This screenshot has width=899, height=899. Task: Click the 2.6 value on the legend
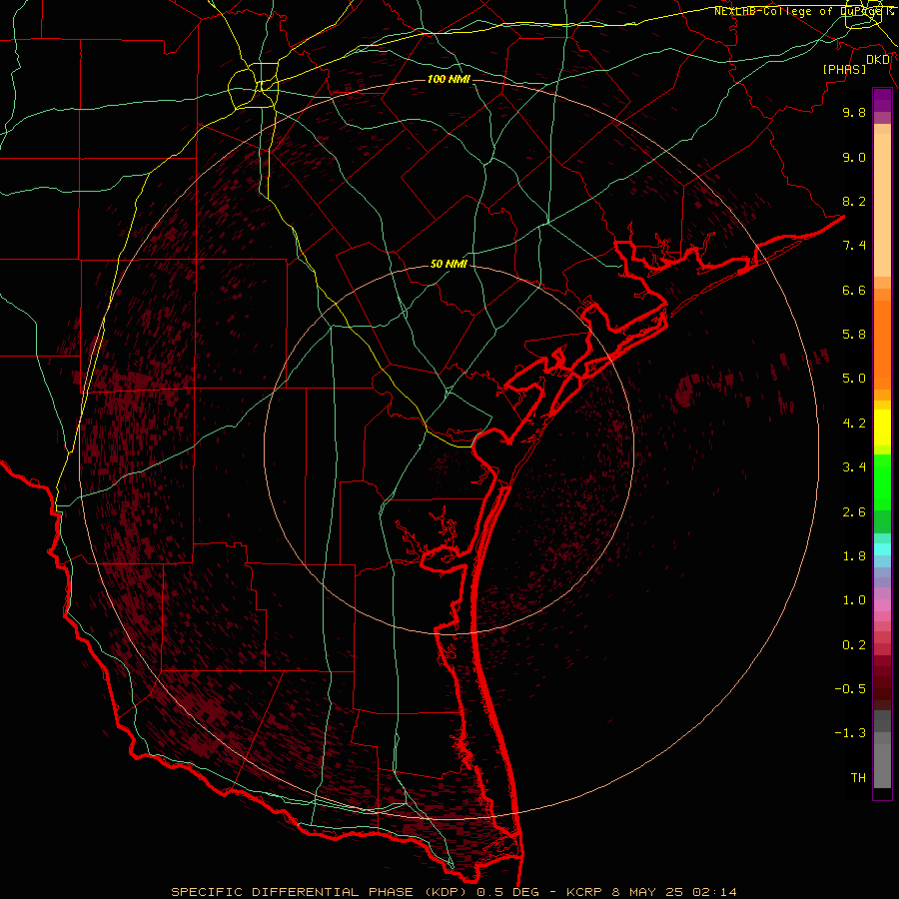pos(854,512)
